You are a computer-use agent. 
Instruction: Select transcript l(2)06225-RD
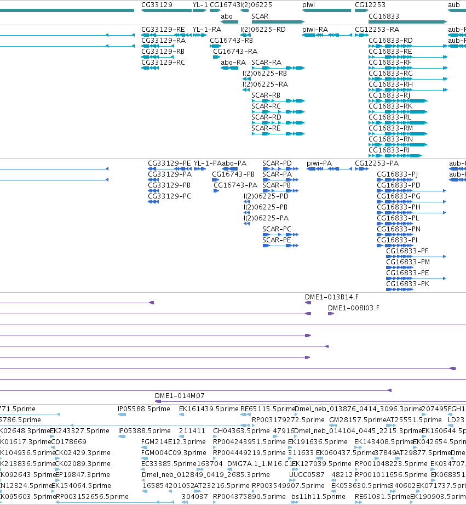(x=263, y=30)
